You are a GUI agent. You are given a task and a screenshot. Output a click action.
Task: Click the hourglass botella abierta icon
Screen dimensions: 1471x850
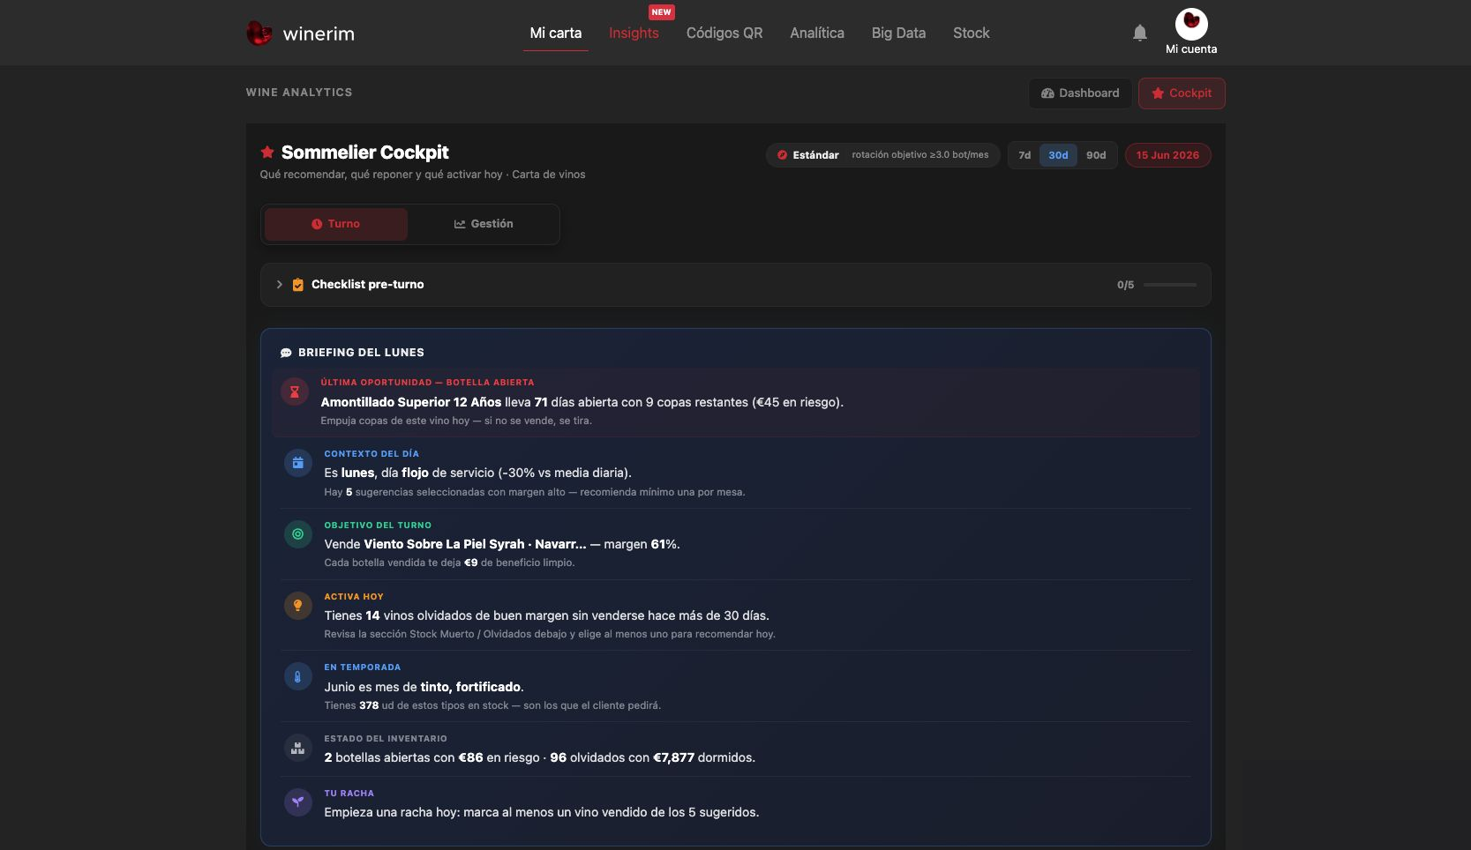(295, 391)
